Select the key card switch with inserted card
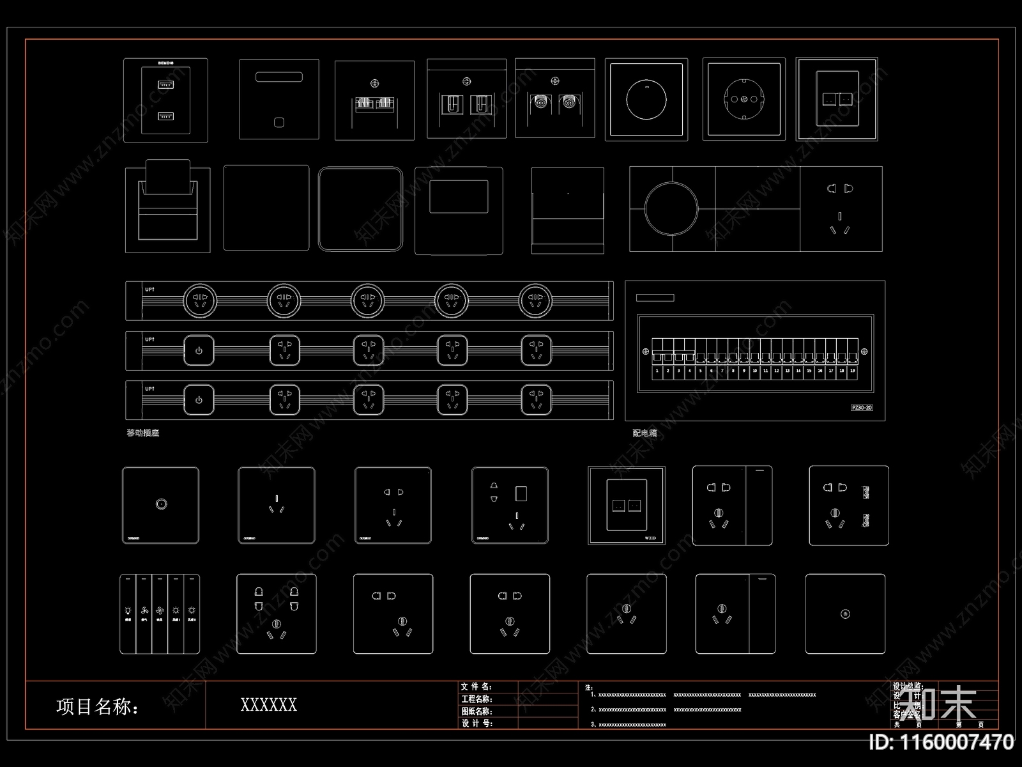The height and width of the screenshot is (767, 1022). [168, 206]
